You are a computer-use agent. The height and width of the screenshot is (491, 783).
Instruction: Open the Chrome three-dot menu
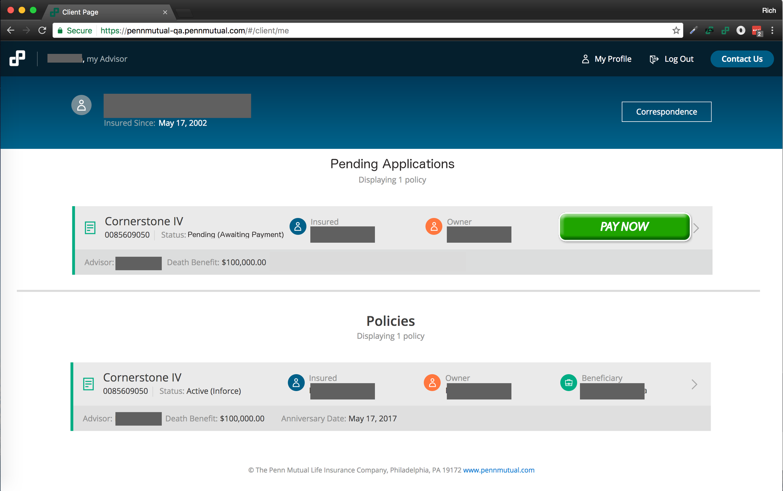click(772, 30)
